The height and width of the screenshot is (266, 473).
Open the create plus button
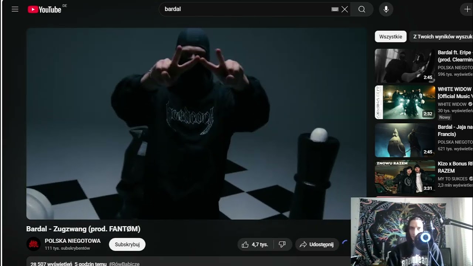[x=467, y=9]
